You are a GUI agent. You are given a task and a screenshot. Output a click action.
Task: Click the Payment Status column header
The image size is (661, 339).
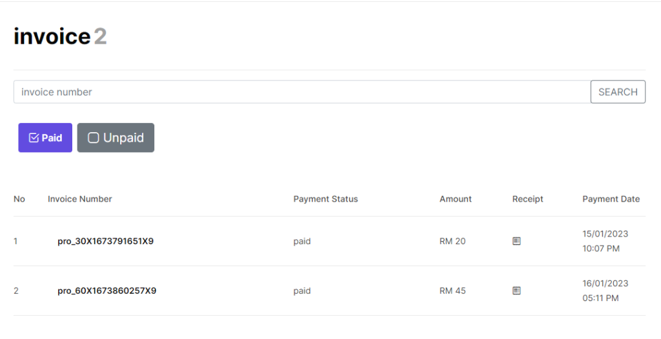point(325,199)
